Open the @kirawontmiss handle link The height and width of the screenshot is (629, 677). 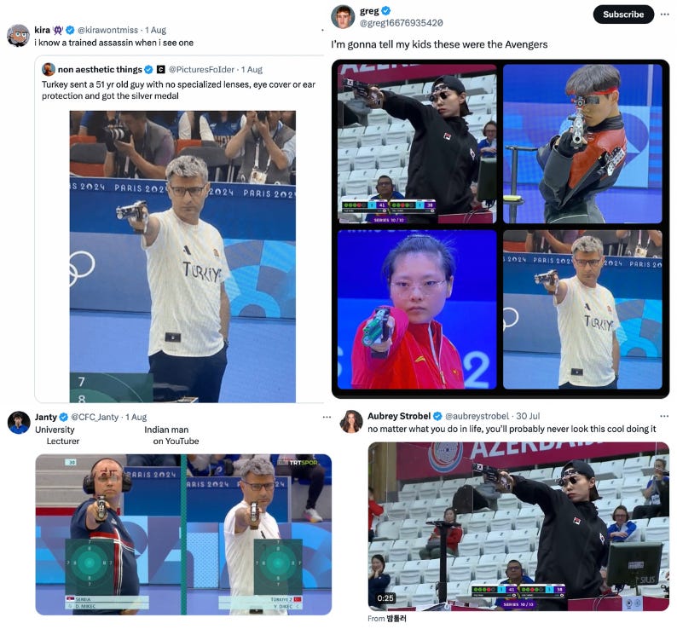[107, 30]
